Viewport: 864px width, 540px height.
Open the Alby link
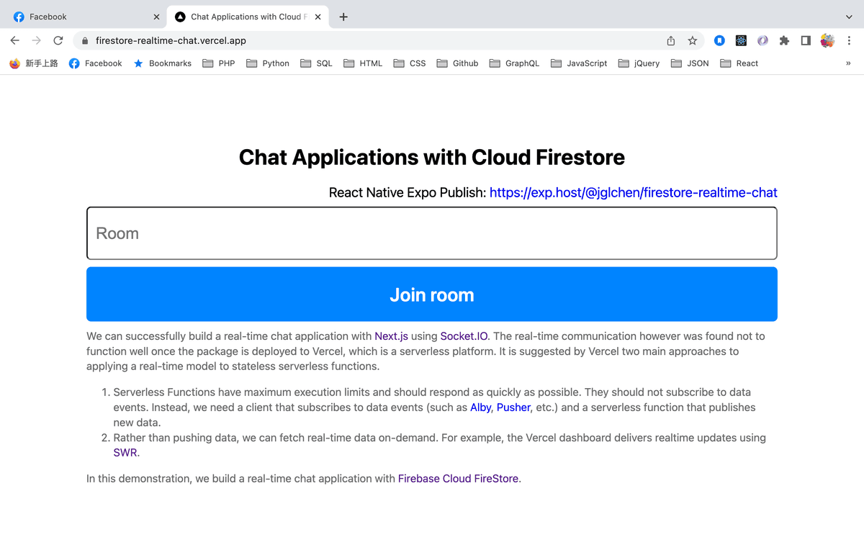click(481, 408)
